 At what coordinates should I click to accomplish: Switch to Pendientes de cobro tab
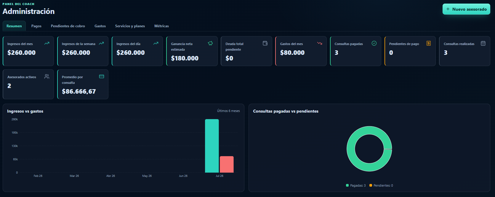pos(68,26)
